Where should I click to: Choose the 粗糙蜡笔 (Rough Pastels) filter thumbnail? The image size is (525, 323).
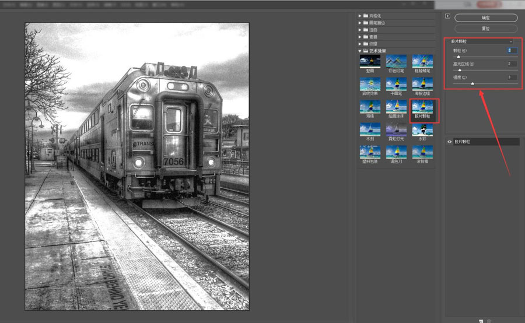click(x=422, y=62)
